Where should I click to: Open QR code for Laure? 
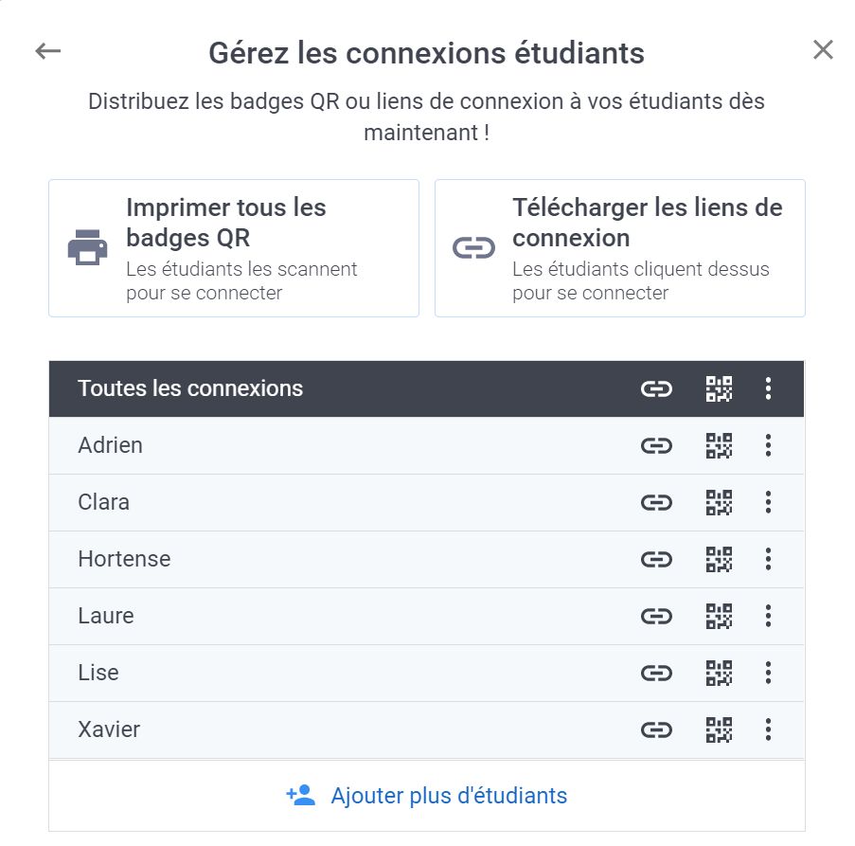coord(720,616)
